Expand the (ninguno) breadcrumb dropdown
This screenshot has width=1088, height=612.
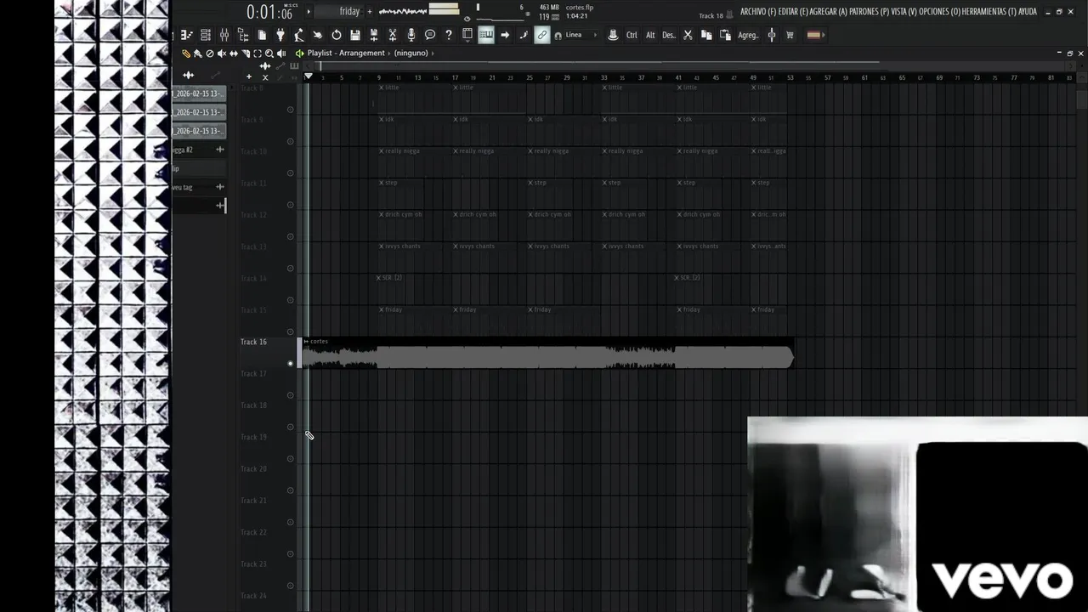click(415, 54)
